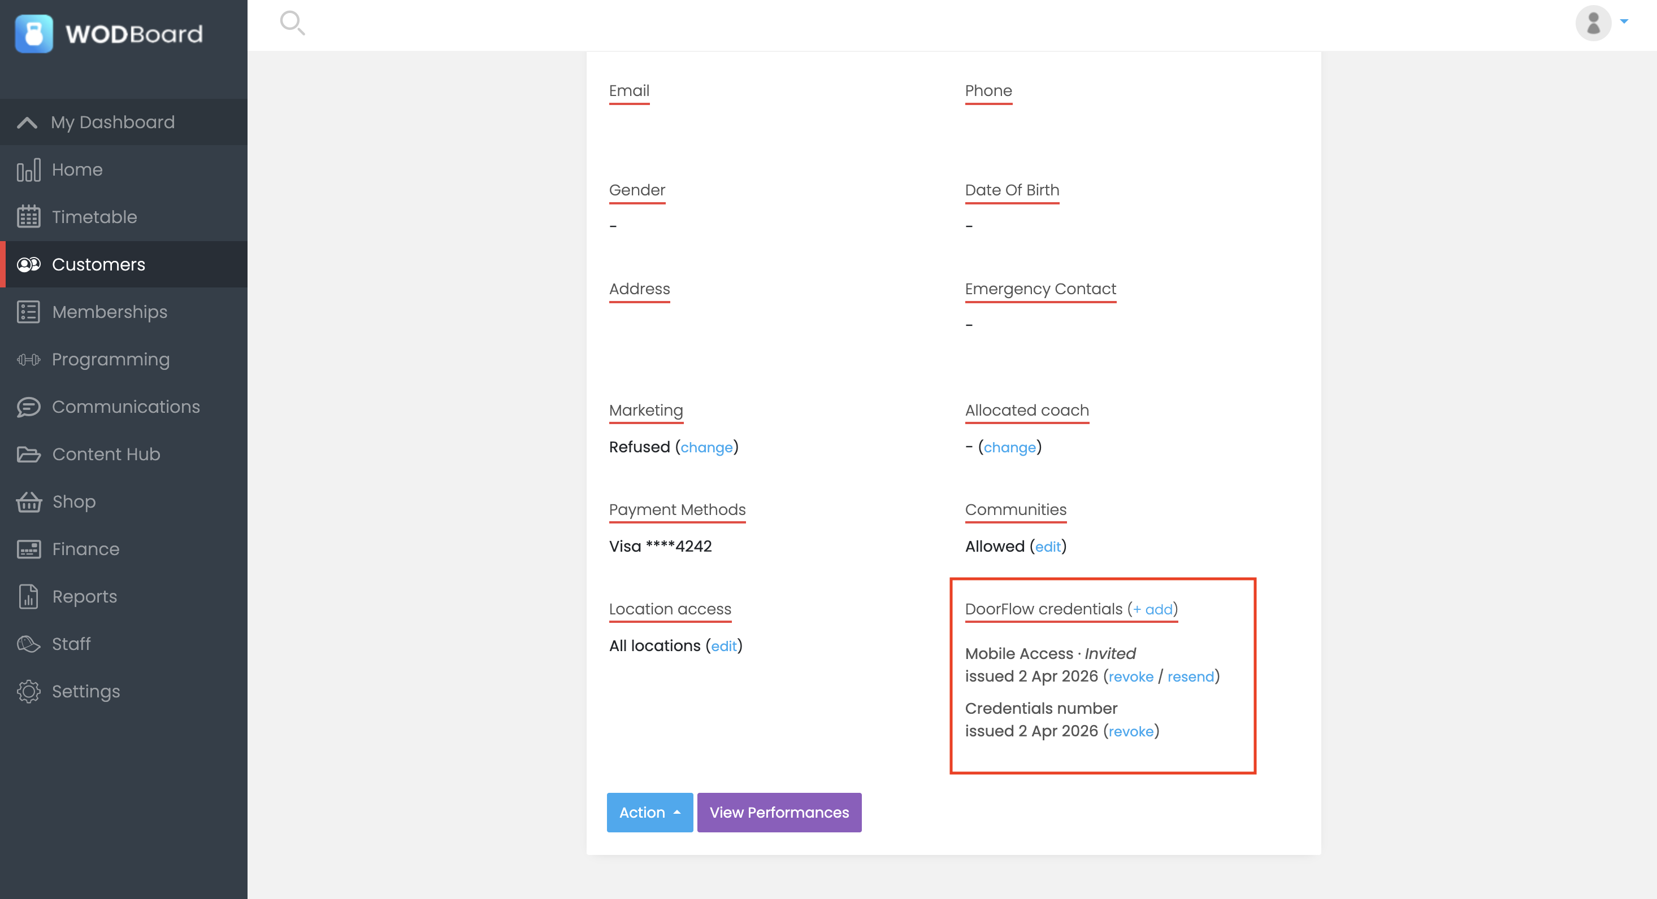Viewport: 1657px width, 899px height.
Task: Open the Action dropdown button
Action: tap(649, 813)
